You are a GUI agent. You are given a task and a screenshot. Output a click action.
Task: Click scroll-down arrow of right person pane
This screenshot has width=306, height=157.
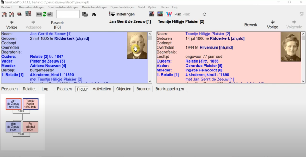click(x=303, y=81)
